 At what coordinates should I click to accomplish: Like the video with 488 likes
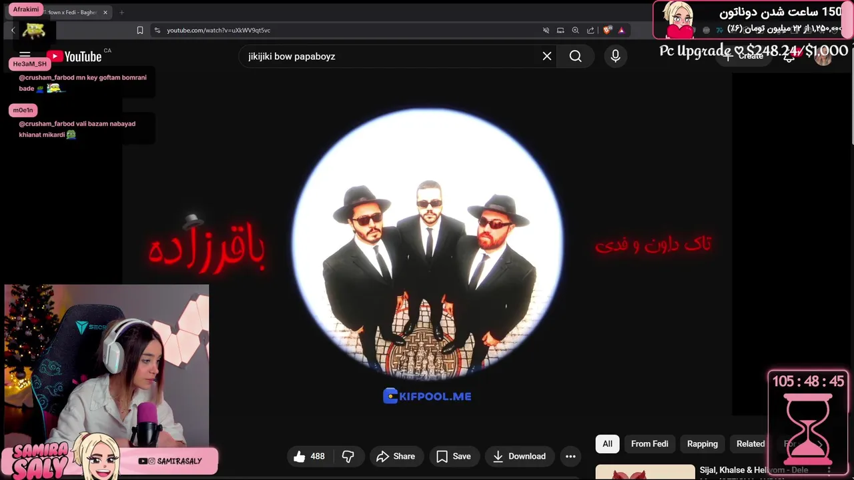[x=309, y=456]
